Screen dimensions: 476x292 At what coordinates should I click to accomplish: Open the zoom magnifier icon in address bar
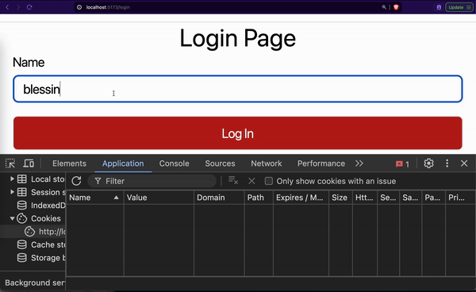pos(384,7)
